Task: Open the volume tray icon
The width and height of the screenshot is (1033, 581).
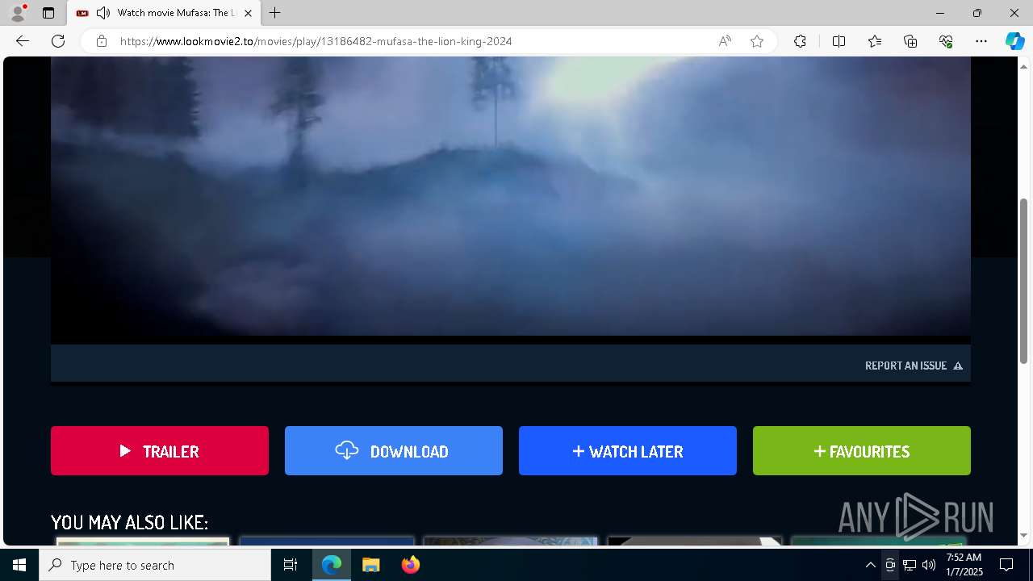Action: 929,565
